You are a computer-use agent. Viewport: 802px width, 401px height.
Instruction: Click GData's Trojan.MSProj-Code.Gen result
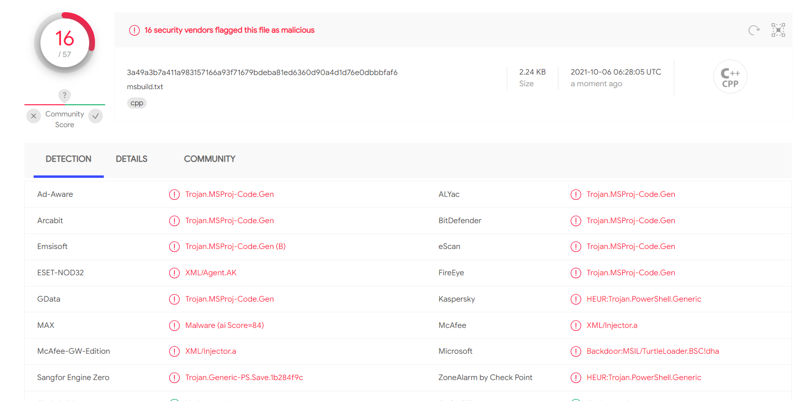click(229, 299)
